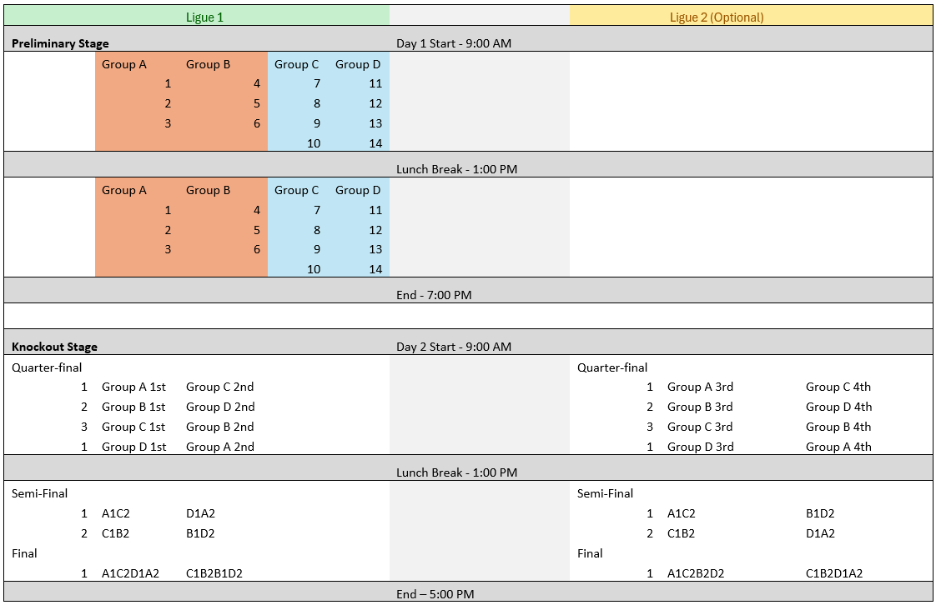This screenshot has width=936, height=605.
Task: Select the Day 2 Start - 9:00 AM cell
Action: (x=454, y=347)
